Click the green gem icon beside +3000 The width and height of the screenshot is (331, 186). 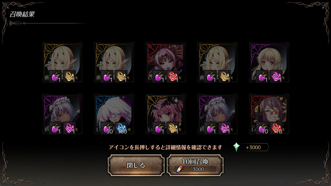236,147
